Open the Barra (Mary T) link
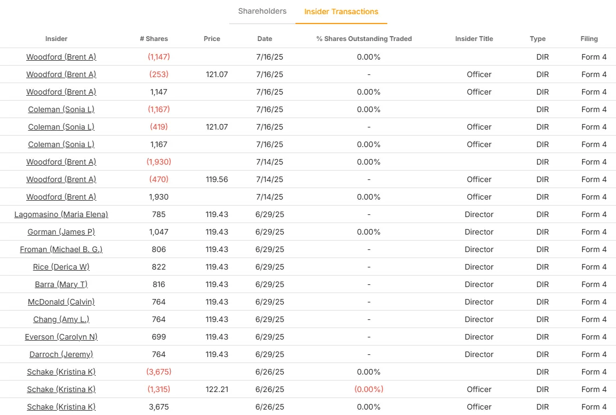Screen dimensions: 616x415 point(61,284)
